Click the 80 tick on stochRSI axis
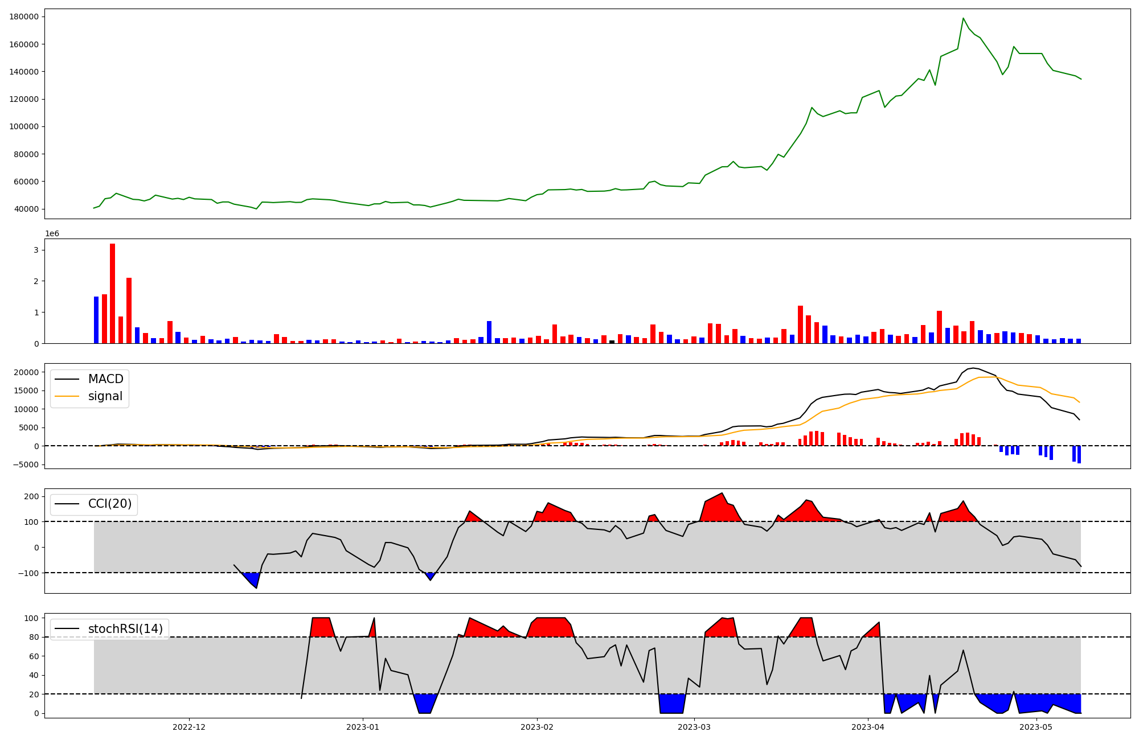The height and width of the screenshot is (740, 1139). (34, 637)
